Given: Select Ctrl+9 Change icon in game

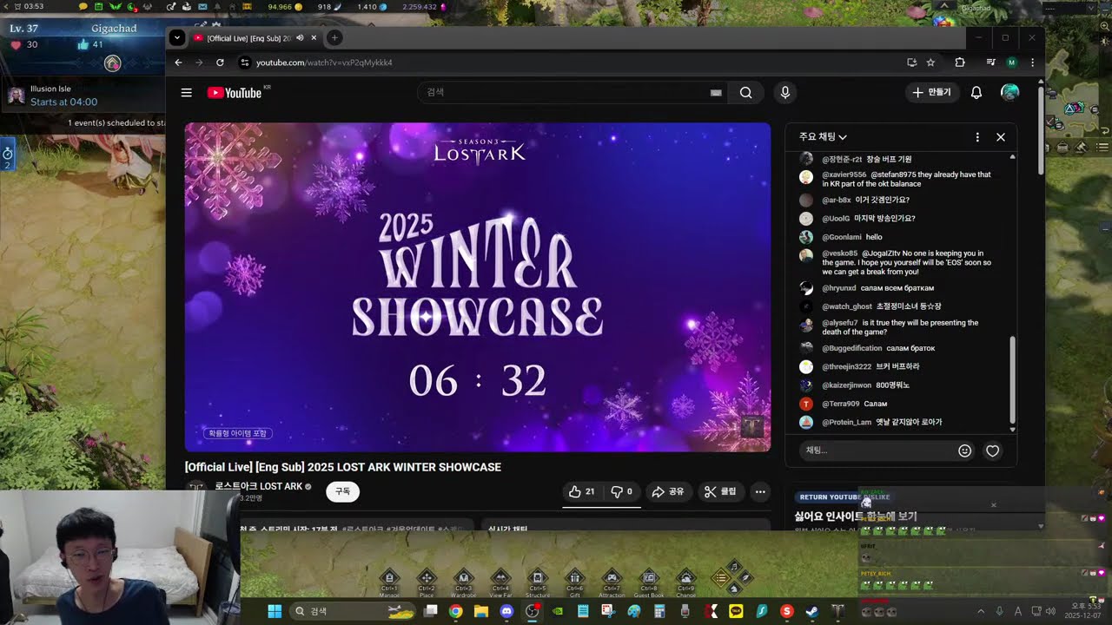Looking at the screenshot, I should point(686,577).
